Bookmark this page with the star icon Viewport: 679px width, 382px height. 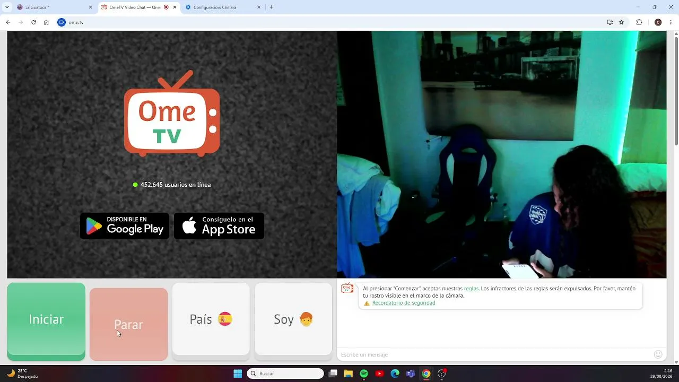pyautogui.click(x=621, y=22)
